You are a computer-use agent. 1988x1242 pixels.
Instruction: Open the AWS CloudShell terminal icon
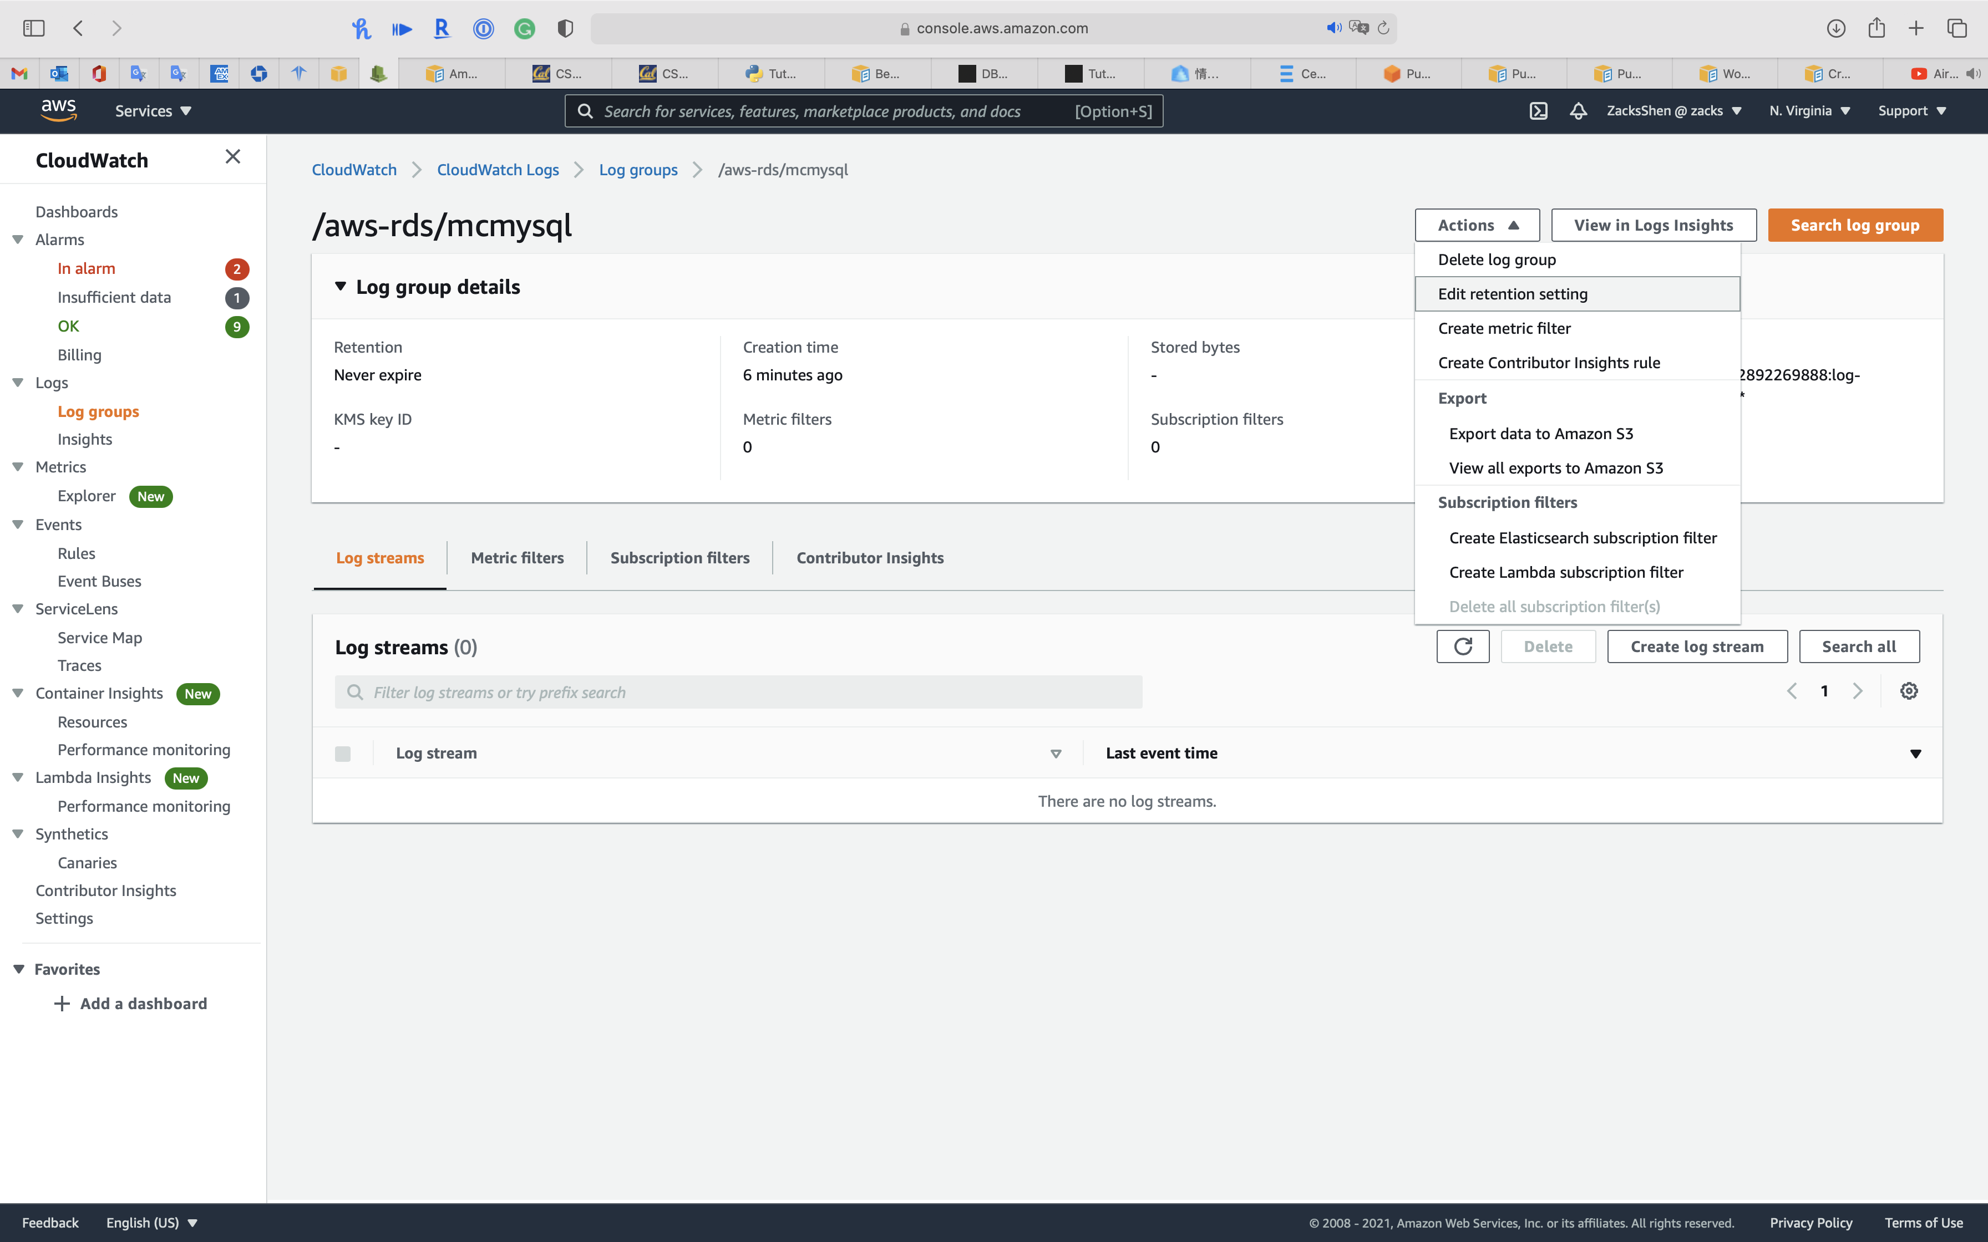click(1538, 111)
